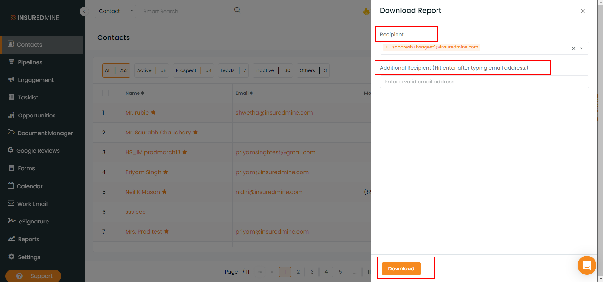Close the Download Report panel
The height and width of the screenshot is (282, 603).
(583, 11)
